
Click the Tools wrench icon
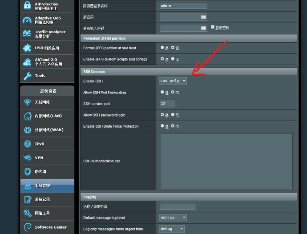pyautogui.click(x=27, y=76)
